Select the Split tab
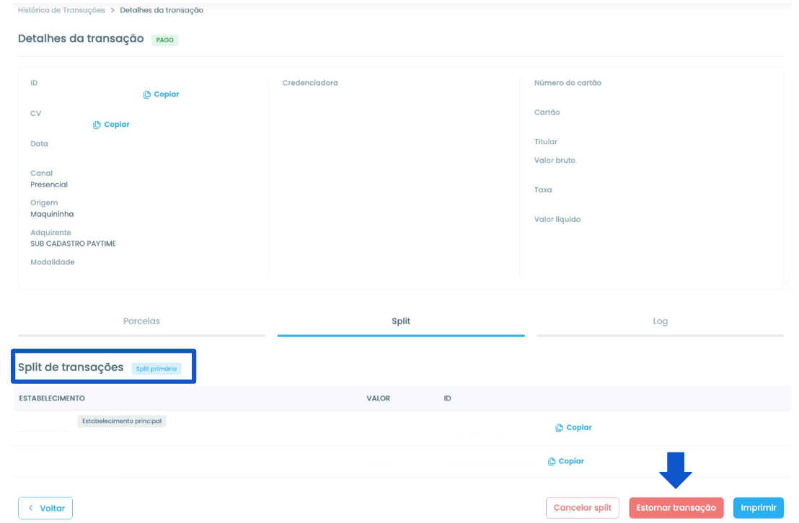 (x=401, y=322)
